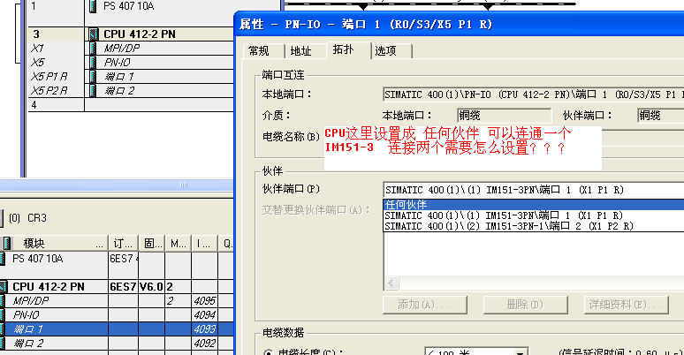Viewport: 684px width, 355px height.
Task: Click the 伙伴端口(P) combo box field
Action: pyautogui.click(x=534, y=190)
